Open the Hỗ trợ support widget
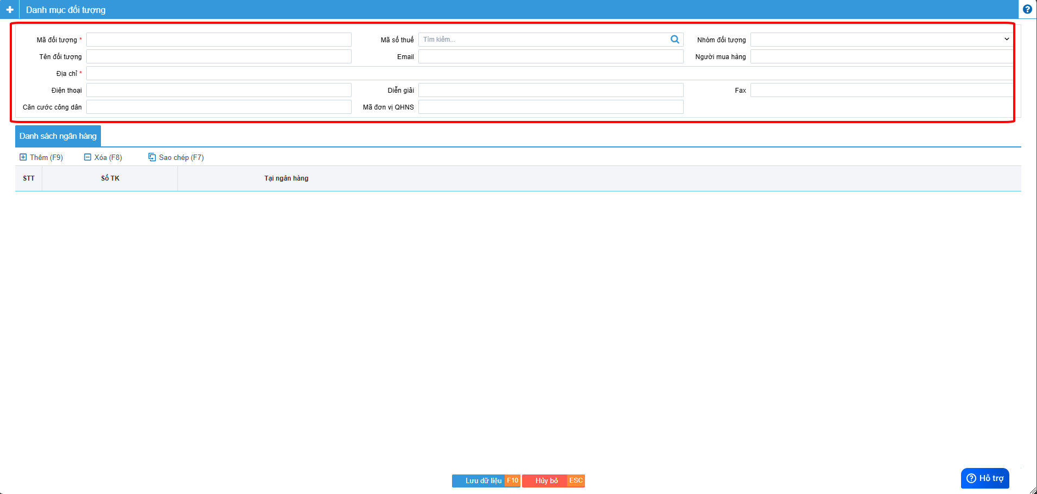The image size is (1037, 494). point(984,478)
